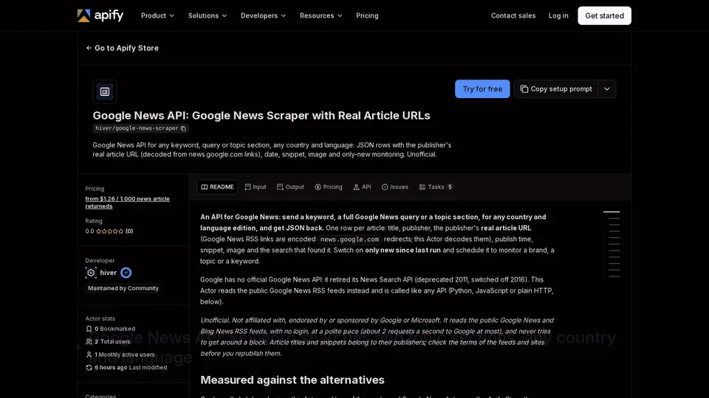Click the verified badge next to hiver
The image size is (709, 398).
(126, 273)
